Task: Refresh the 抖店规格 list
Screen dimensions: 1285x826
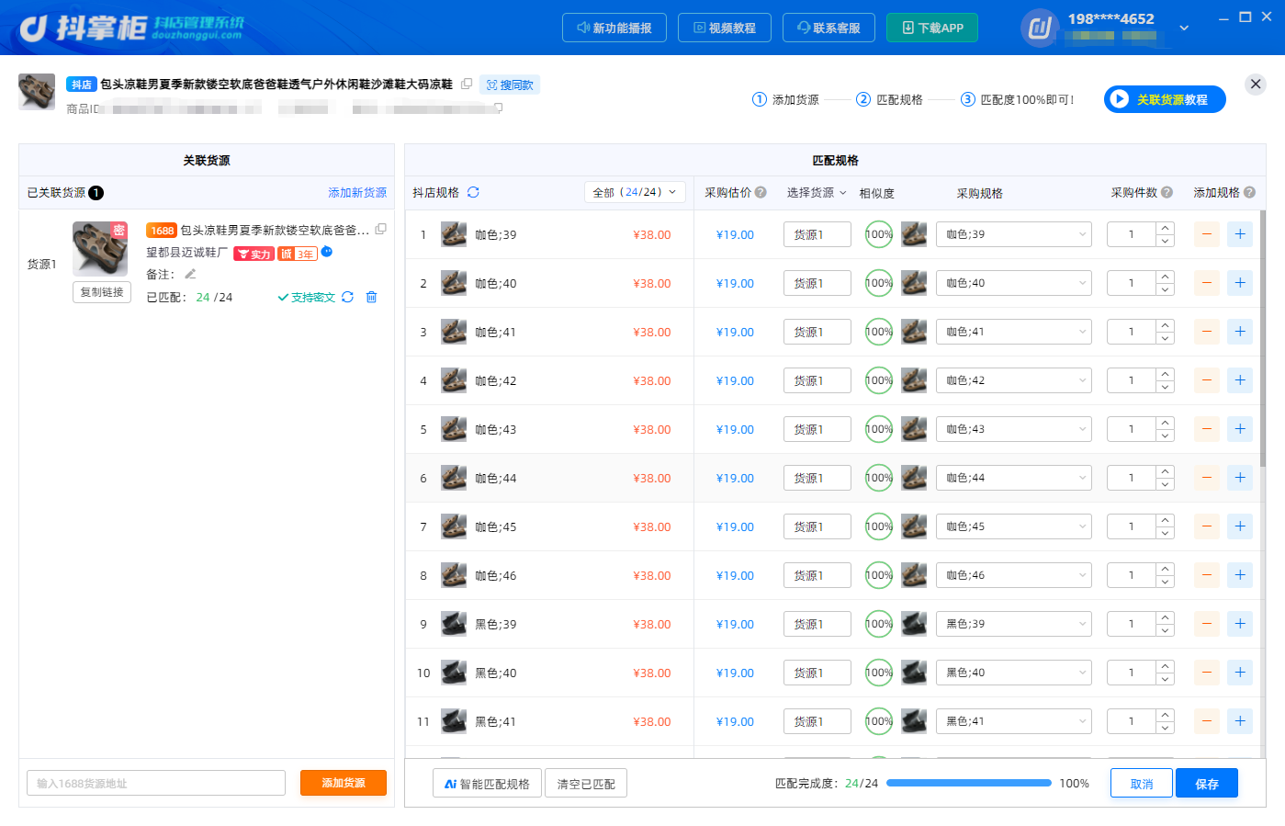Action: click(x=473, y=192)
